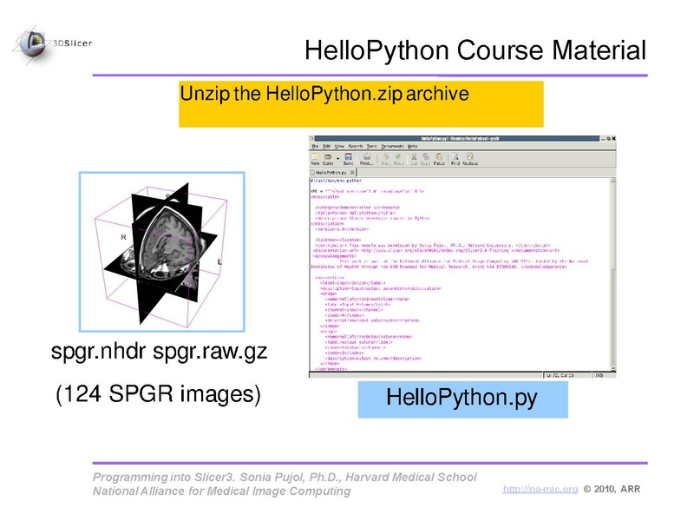The image size is (694, 521).
Task: Click the Print icon in gedit toolbar
Action: (367, 157)
